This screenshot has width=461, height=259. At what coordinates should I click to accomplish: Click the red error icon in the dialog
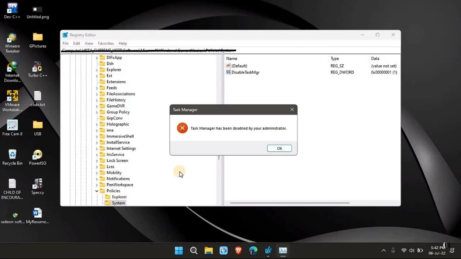click(x=182, y=128)
